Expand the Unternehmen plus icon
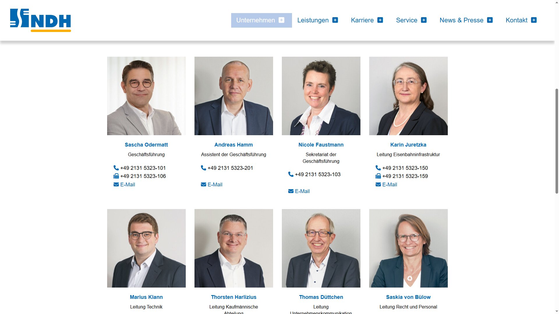Image resolution: width=559 pixels, height=314 pixels. [x=281, y=20]
